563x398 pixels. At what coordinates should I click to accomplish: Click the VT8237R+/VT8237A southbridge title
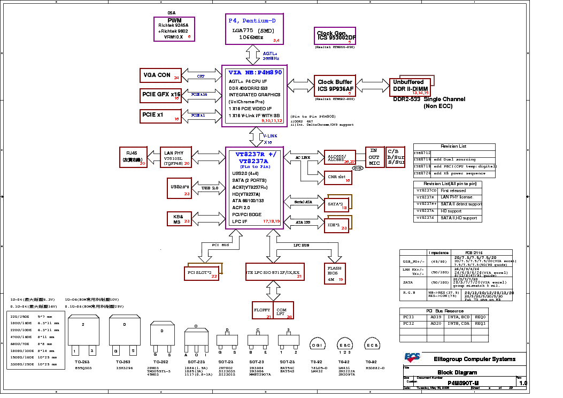(x=256, y=158)
